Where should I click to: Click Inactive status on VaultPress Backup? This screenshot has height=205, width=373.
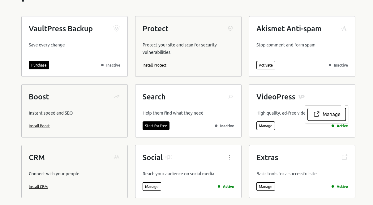click(x=111, y=65)
